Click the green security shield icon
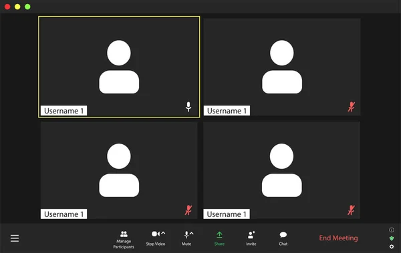The width and height of the screenshot is (401, 253). click(x=392, y=238)
